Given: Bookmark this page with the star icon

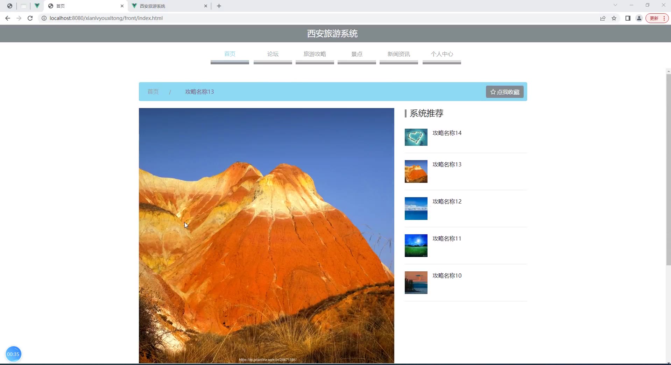Looking at the screenshot, I should click(614, 18).
